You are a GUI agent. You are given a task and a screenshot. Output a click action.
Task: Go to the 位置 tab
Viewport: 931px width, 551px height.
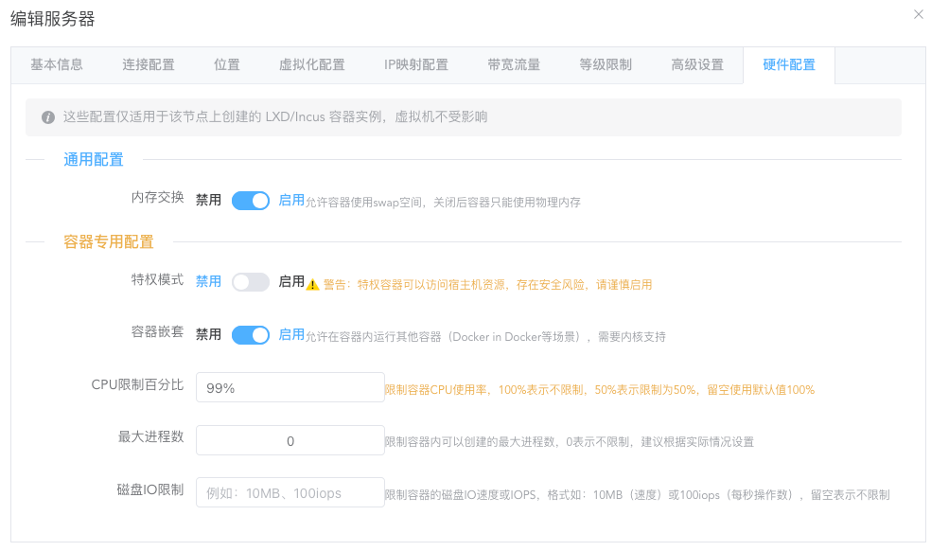[227, 65]
